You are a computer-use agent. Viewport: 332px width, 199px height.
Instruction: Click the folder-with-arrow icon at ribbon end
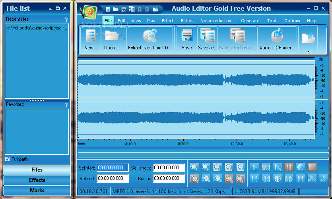[x=309, y=38]
